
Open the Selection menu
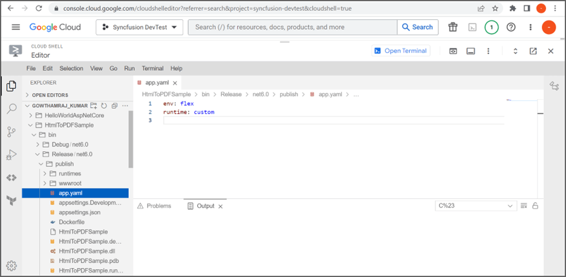[71, 68]
